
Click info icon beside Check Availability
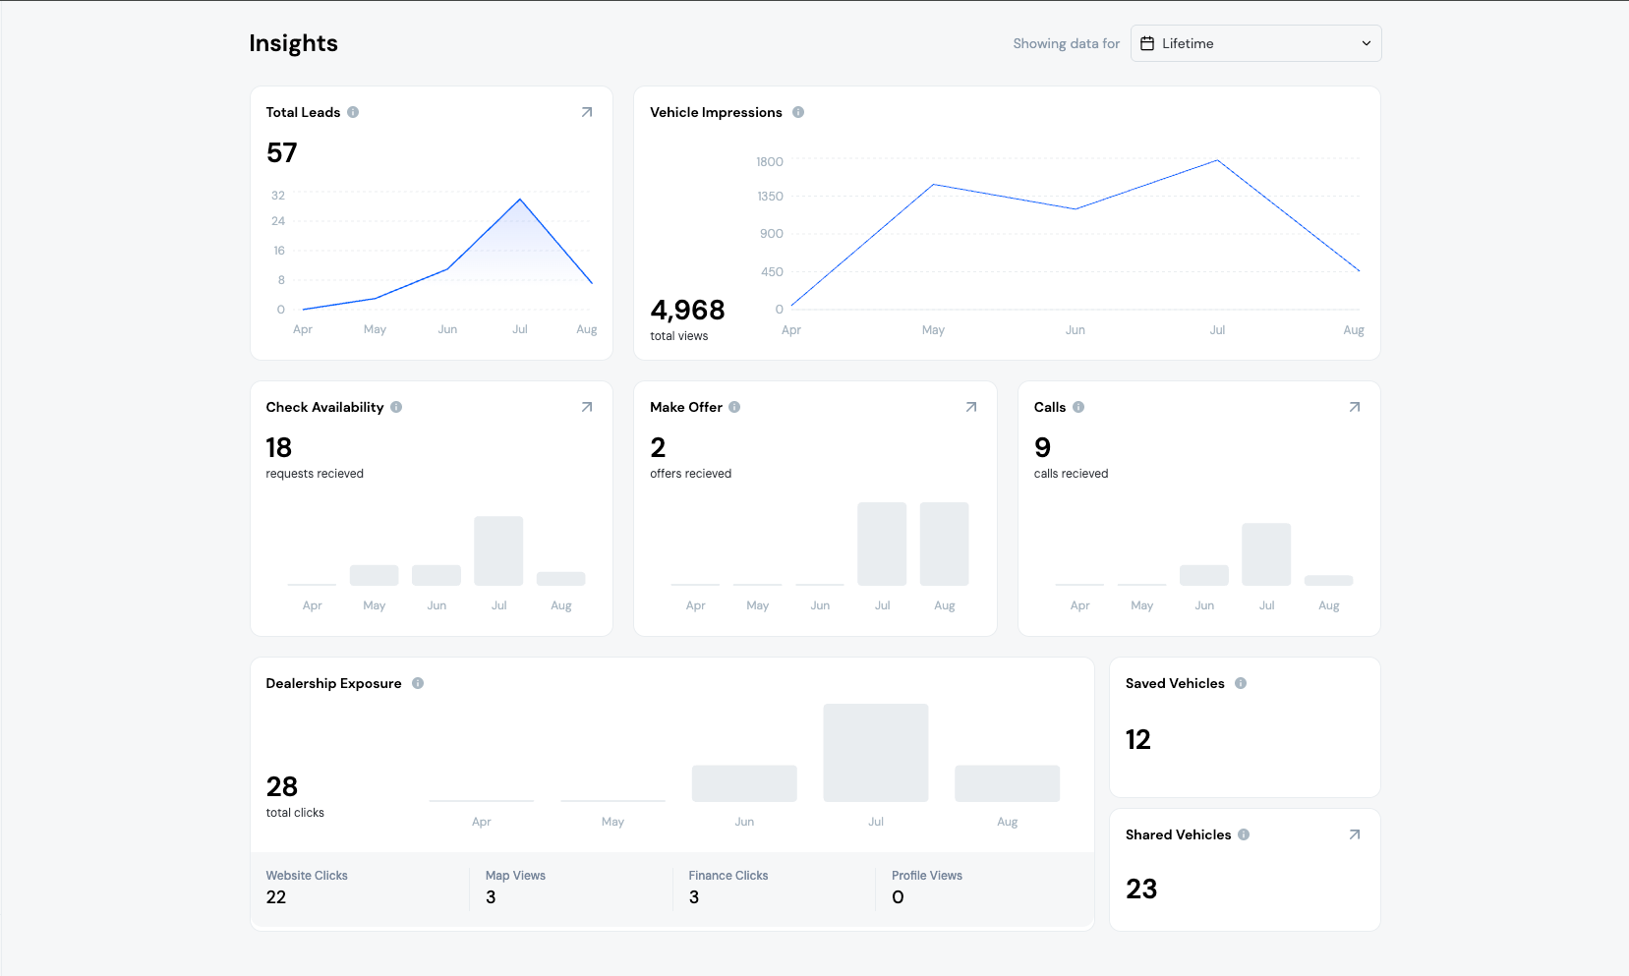tap(396, 407)
